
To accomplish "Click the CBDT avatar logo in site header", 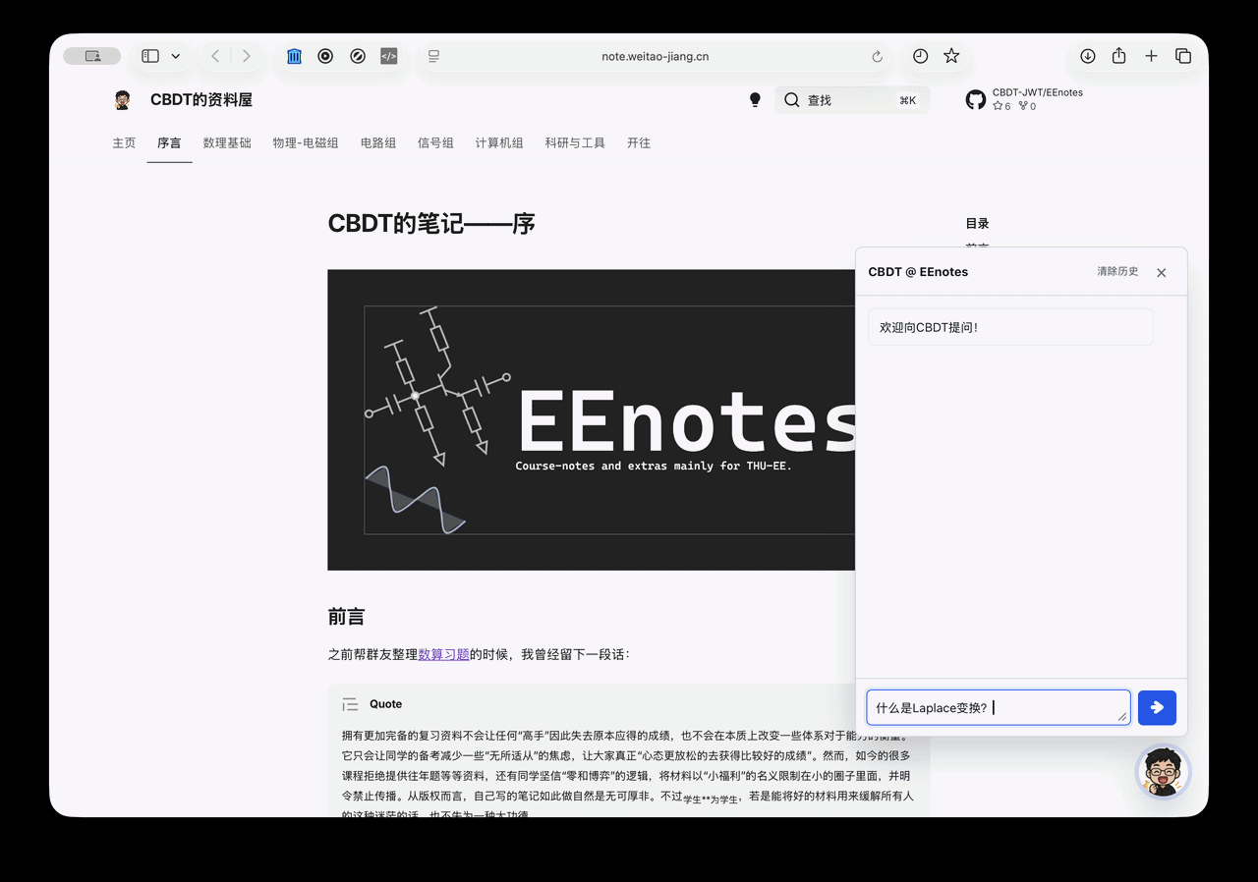I will [x=123, y=99].
